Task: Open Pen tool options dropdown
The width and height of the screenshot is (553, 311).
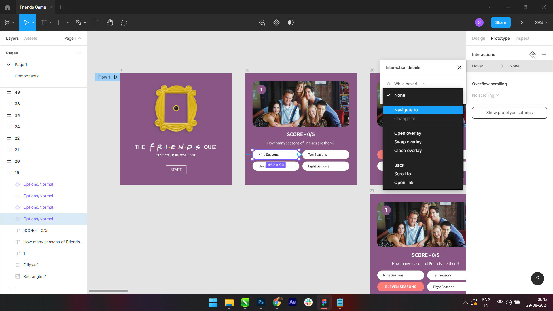Action: tap(85, 22)
